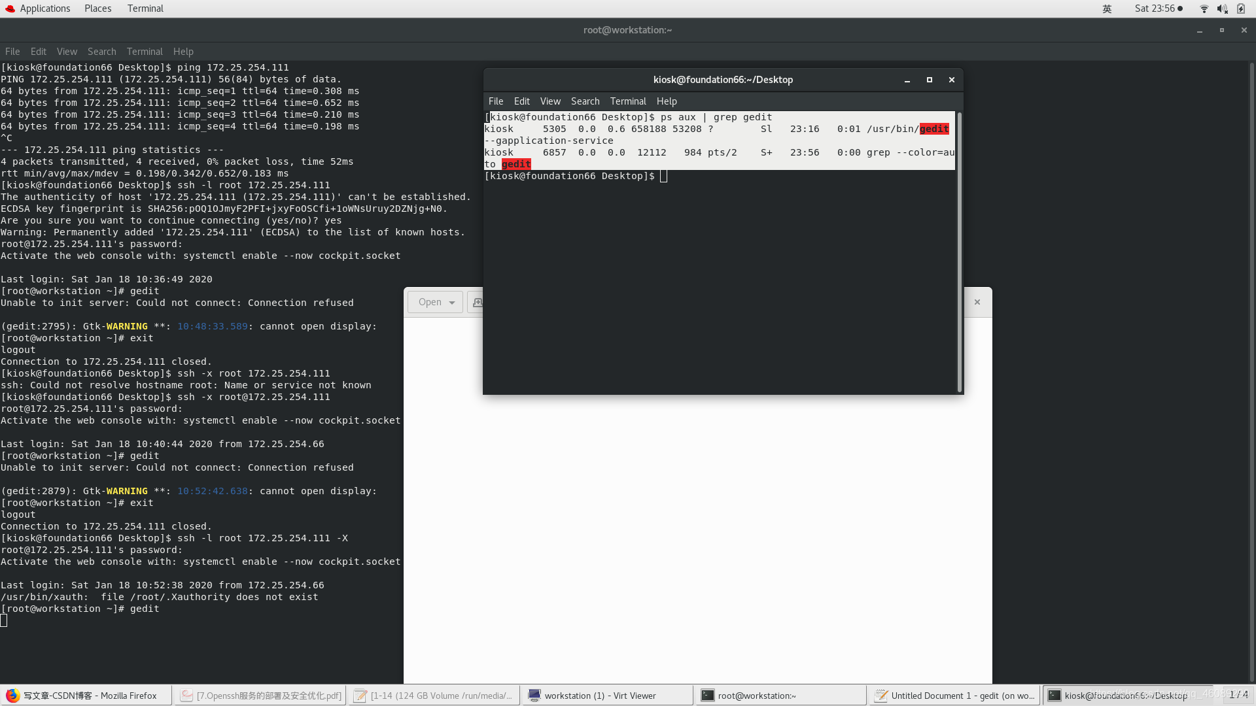
Task: Click input method indicator 英
Action: pos(1107,8)
